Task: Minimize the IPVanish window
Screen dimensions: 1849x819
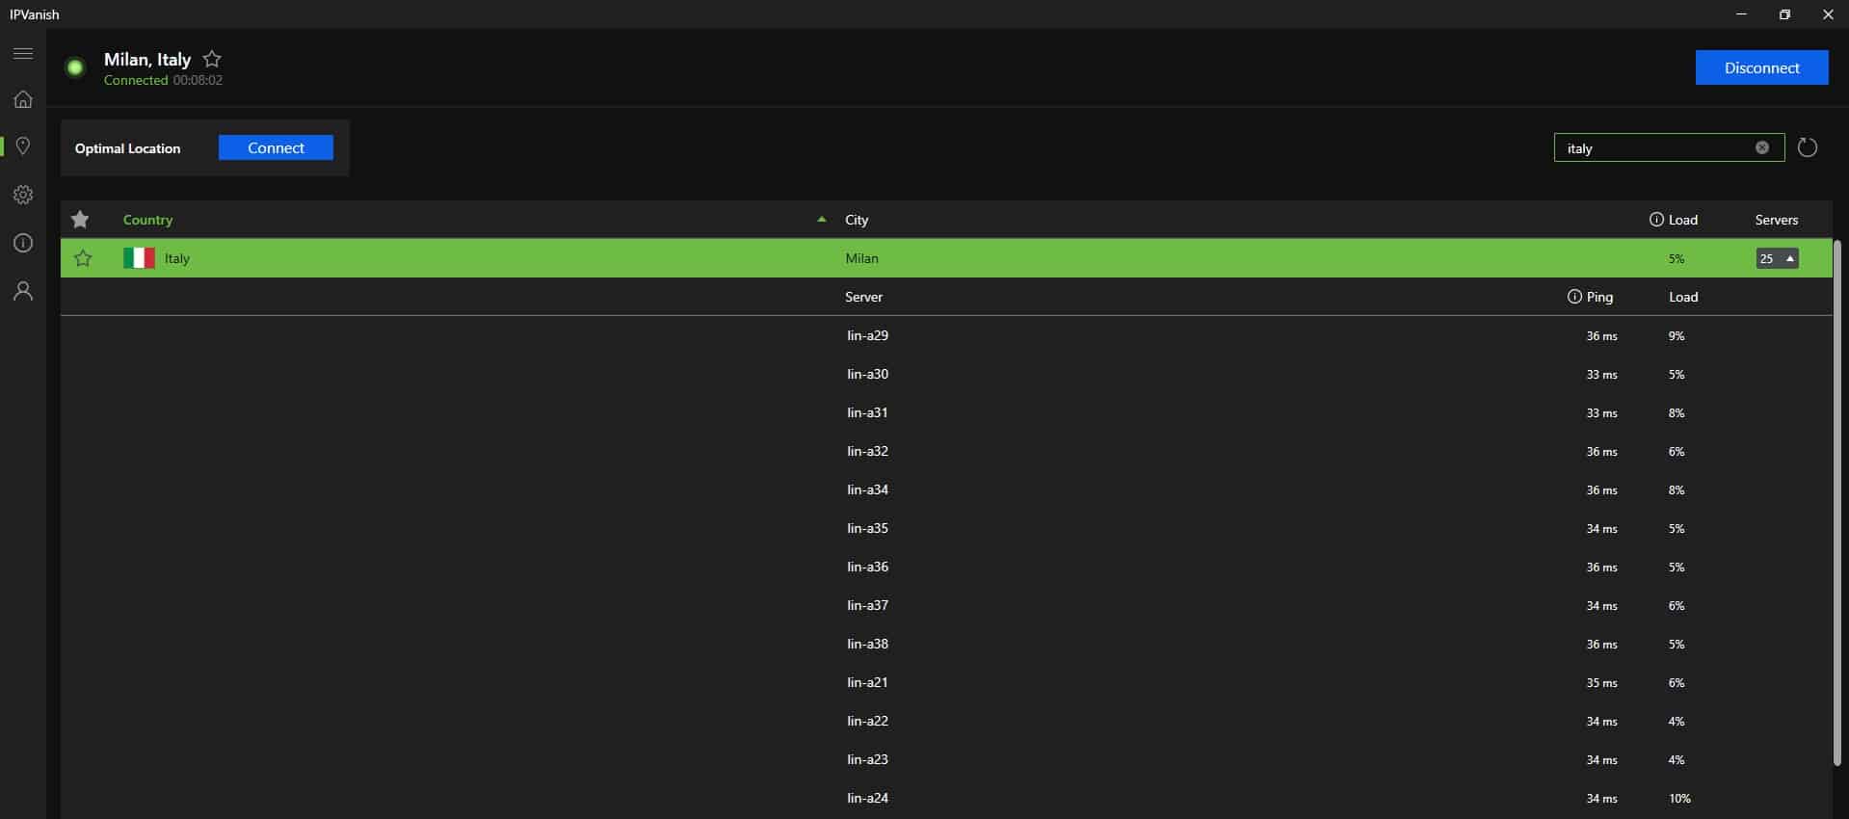Action: pos(1741,14)
